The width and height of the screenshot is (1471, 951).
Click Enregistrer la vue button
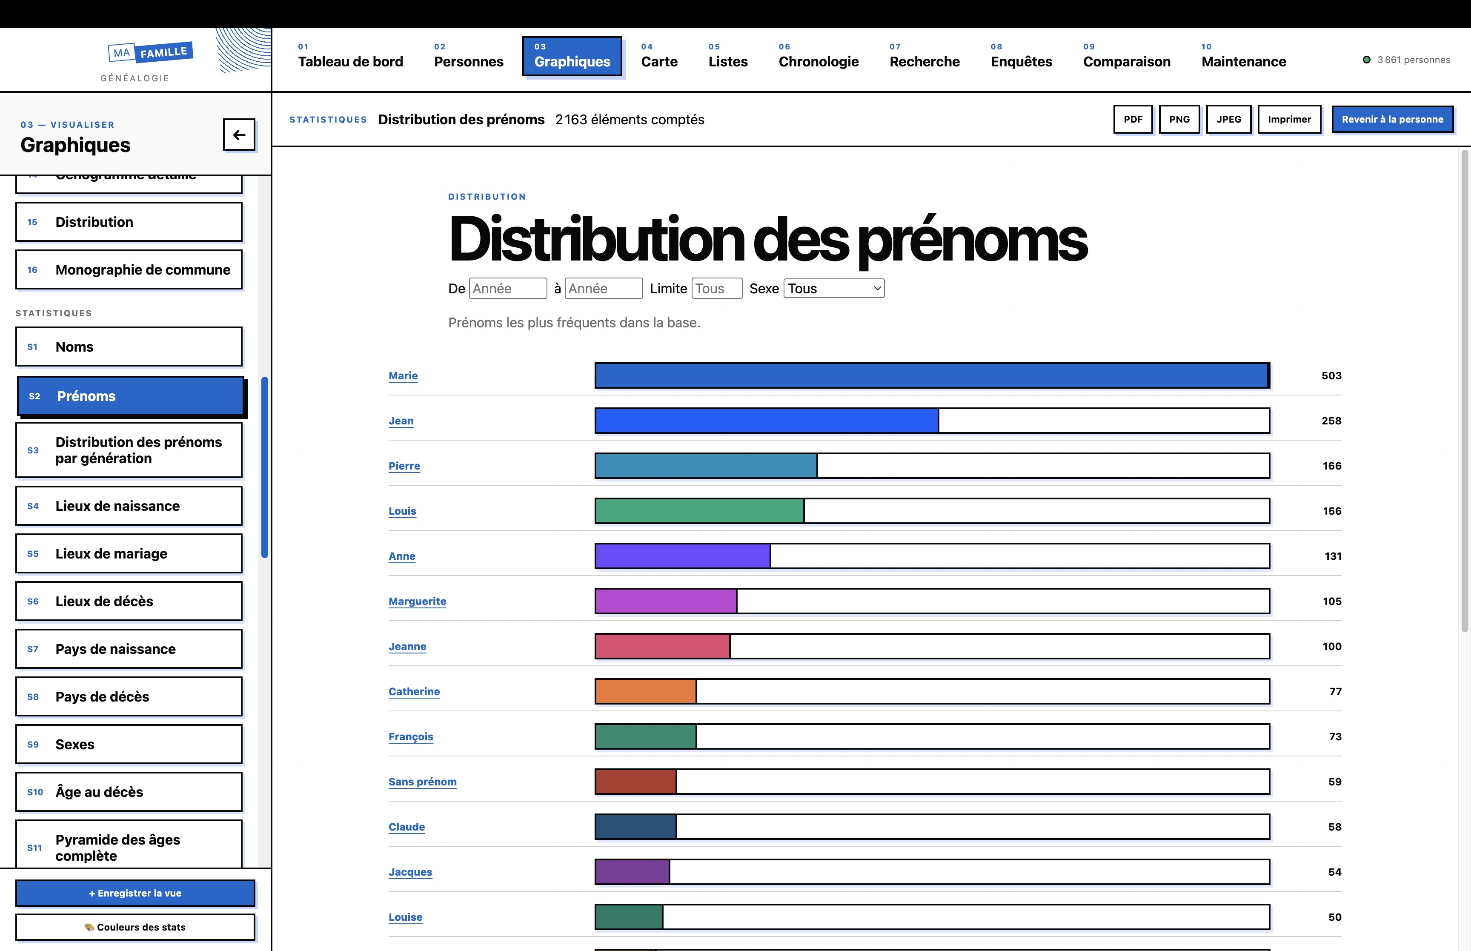135,893
